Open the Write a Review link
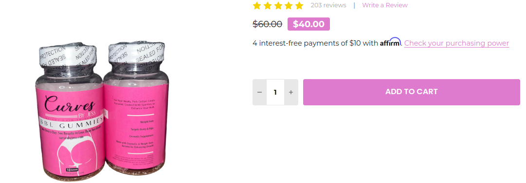This screenshot has height=183, width=526. click(385, 5)
